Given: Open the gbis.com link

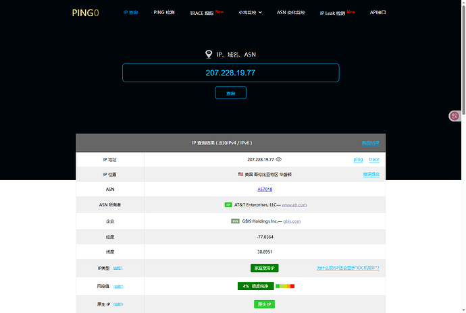Looking at the screenshot, I should point(292,221).
